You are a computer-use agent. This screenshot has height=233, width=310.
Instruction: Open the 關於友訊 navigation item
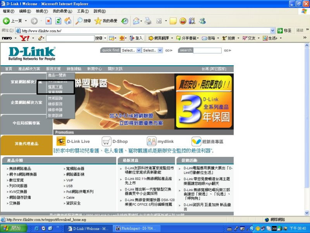(115, 69)
